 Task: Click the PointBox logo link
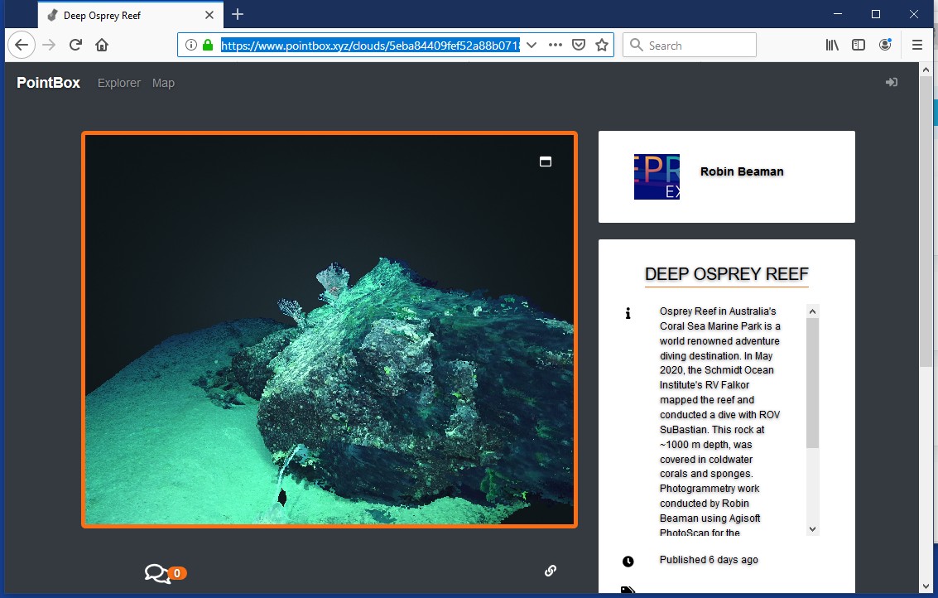(49, 83)
